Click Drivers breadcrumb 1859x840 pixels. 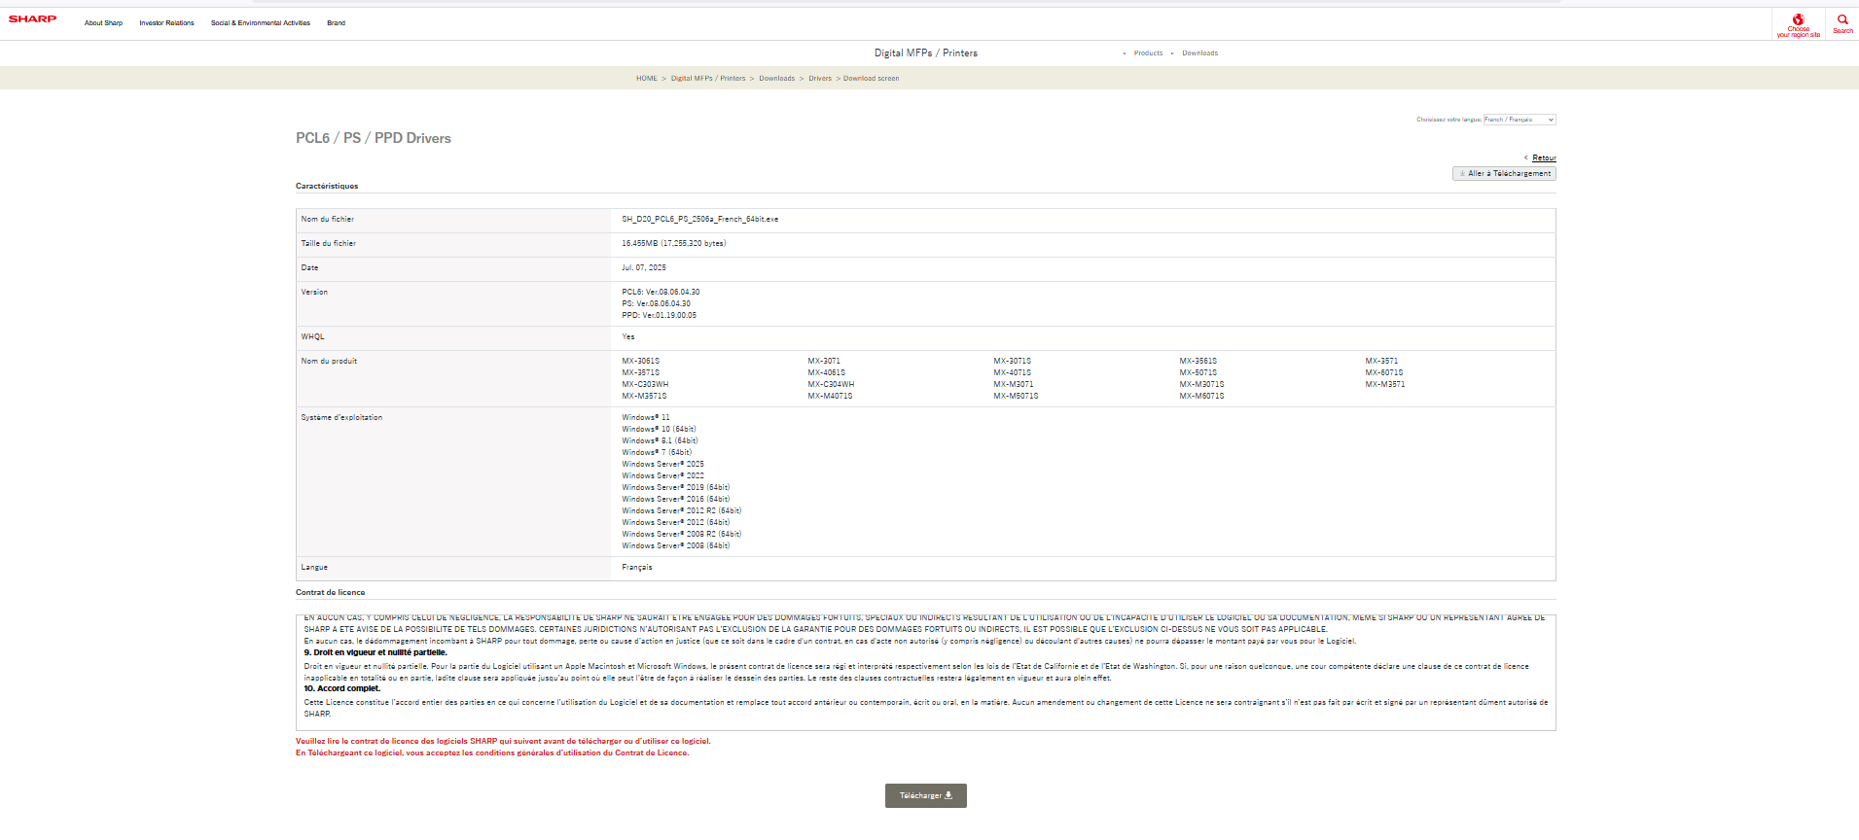point(820,79)
